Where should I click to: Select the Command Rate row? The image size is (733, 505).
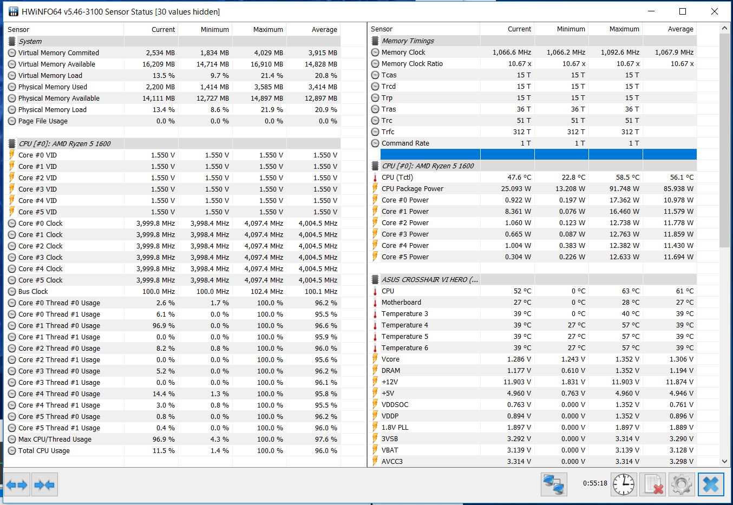tap(532, 143)
